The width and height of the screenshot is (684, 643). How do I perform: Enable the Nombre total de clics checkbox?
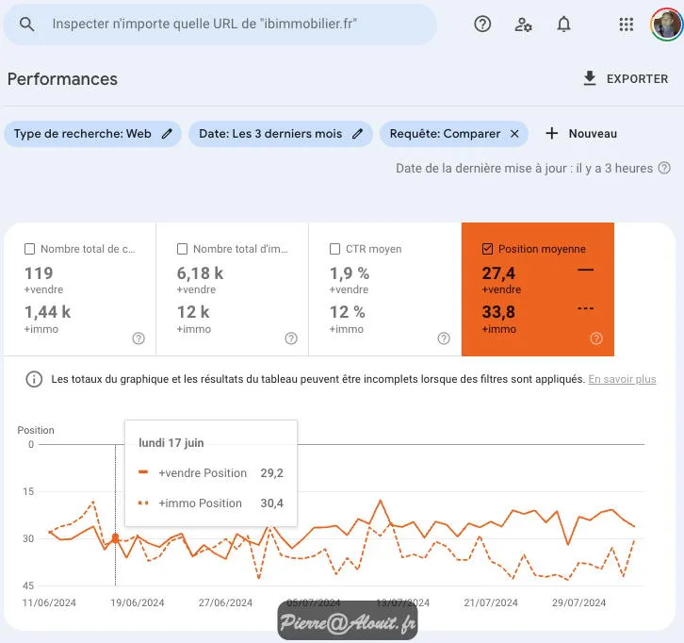click(30, 249)
